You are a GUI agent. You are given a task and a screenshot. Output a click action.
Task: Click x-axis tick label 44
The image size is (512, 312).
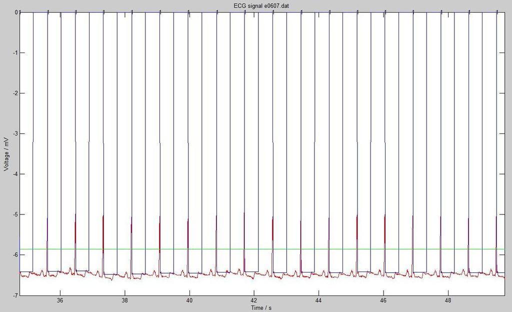(318, 301)
